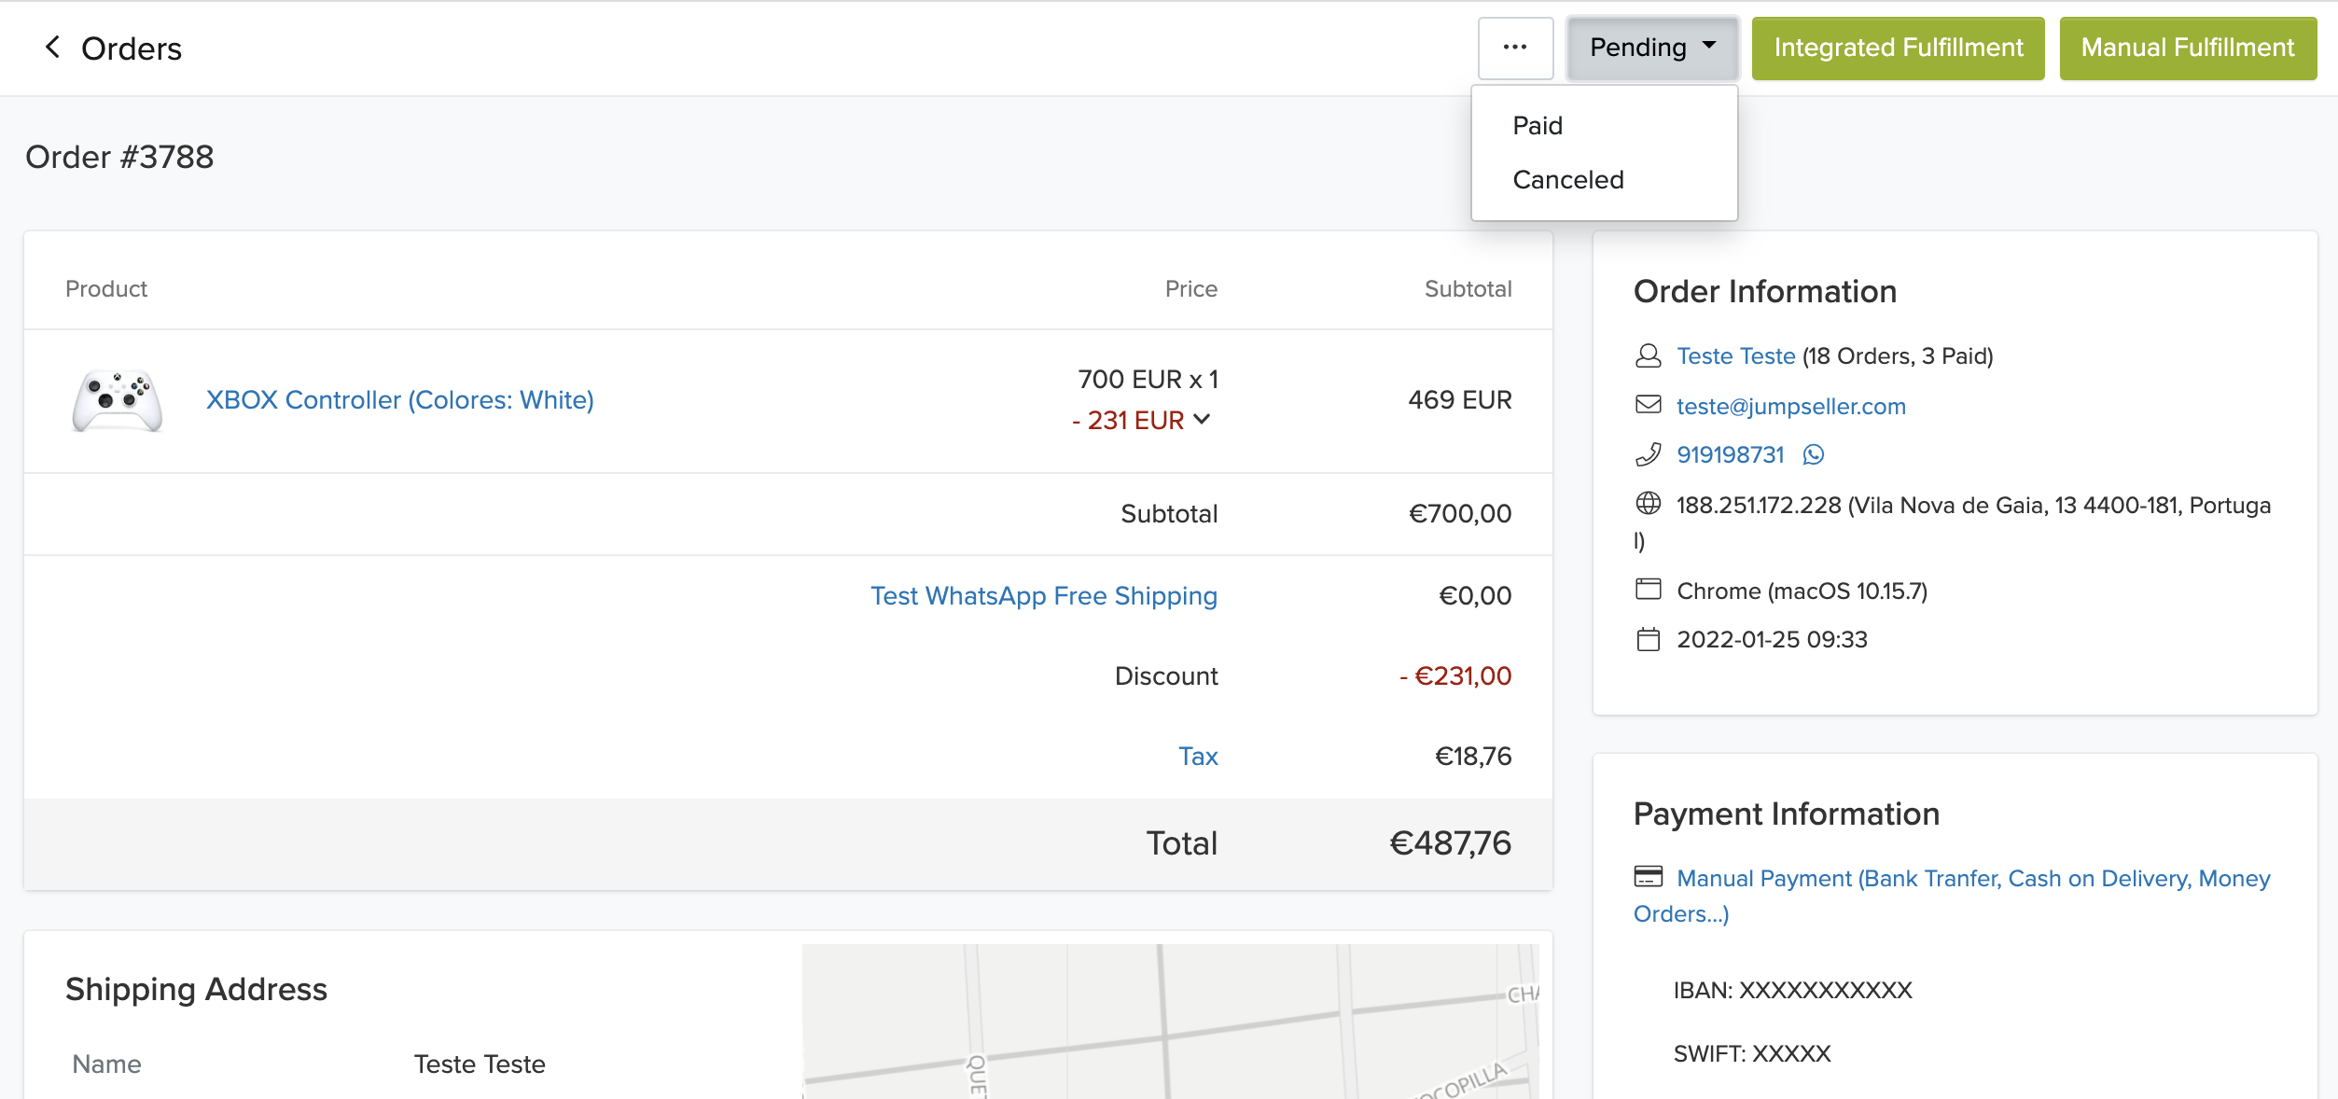Click the Manual Fulfillment button
The height and width of the screenshot is (1099, 2338).
click(2187, 48)
